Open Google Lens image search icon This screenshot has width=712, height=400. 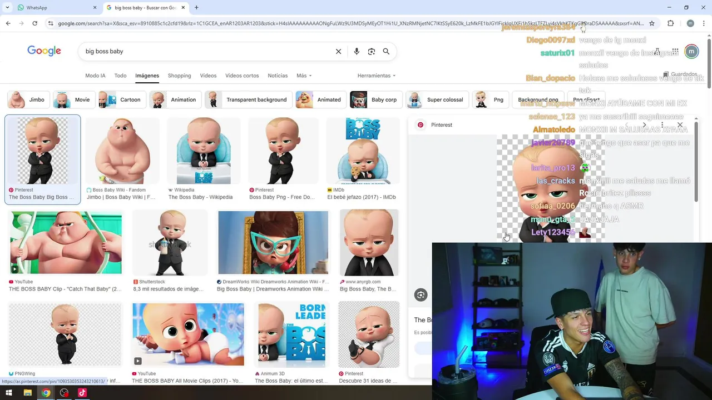372,51
